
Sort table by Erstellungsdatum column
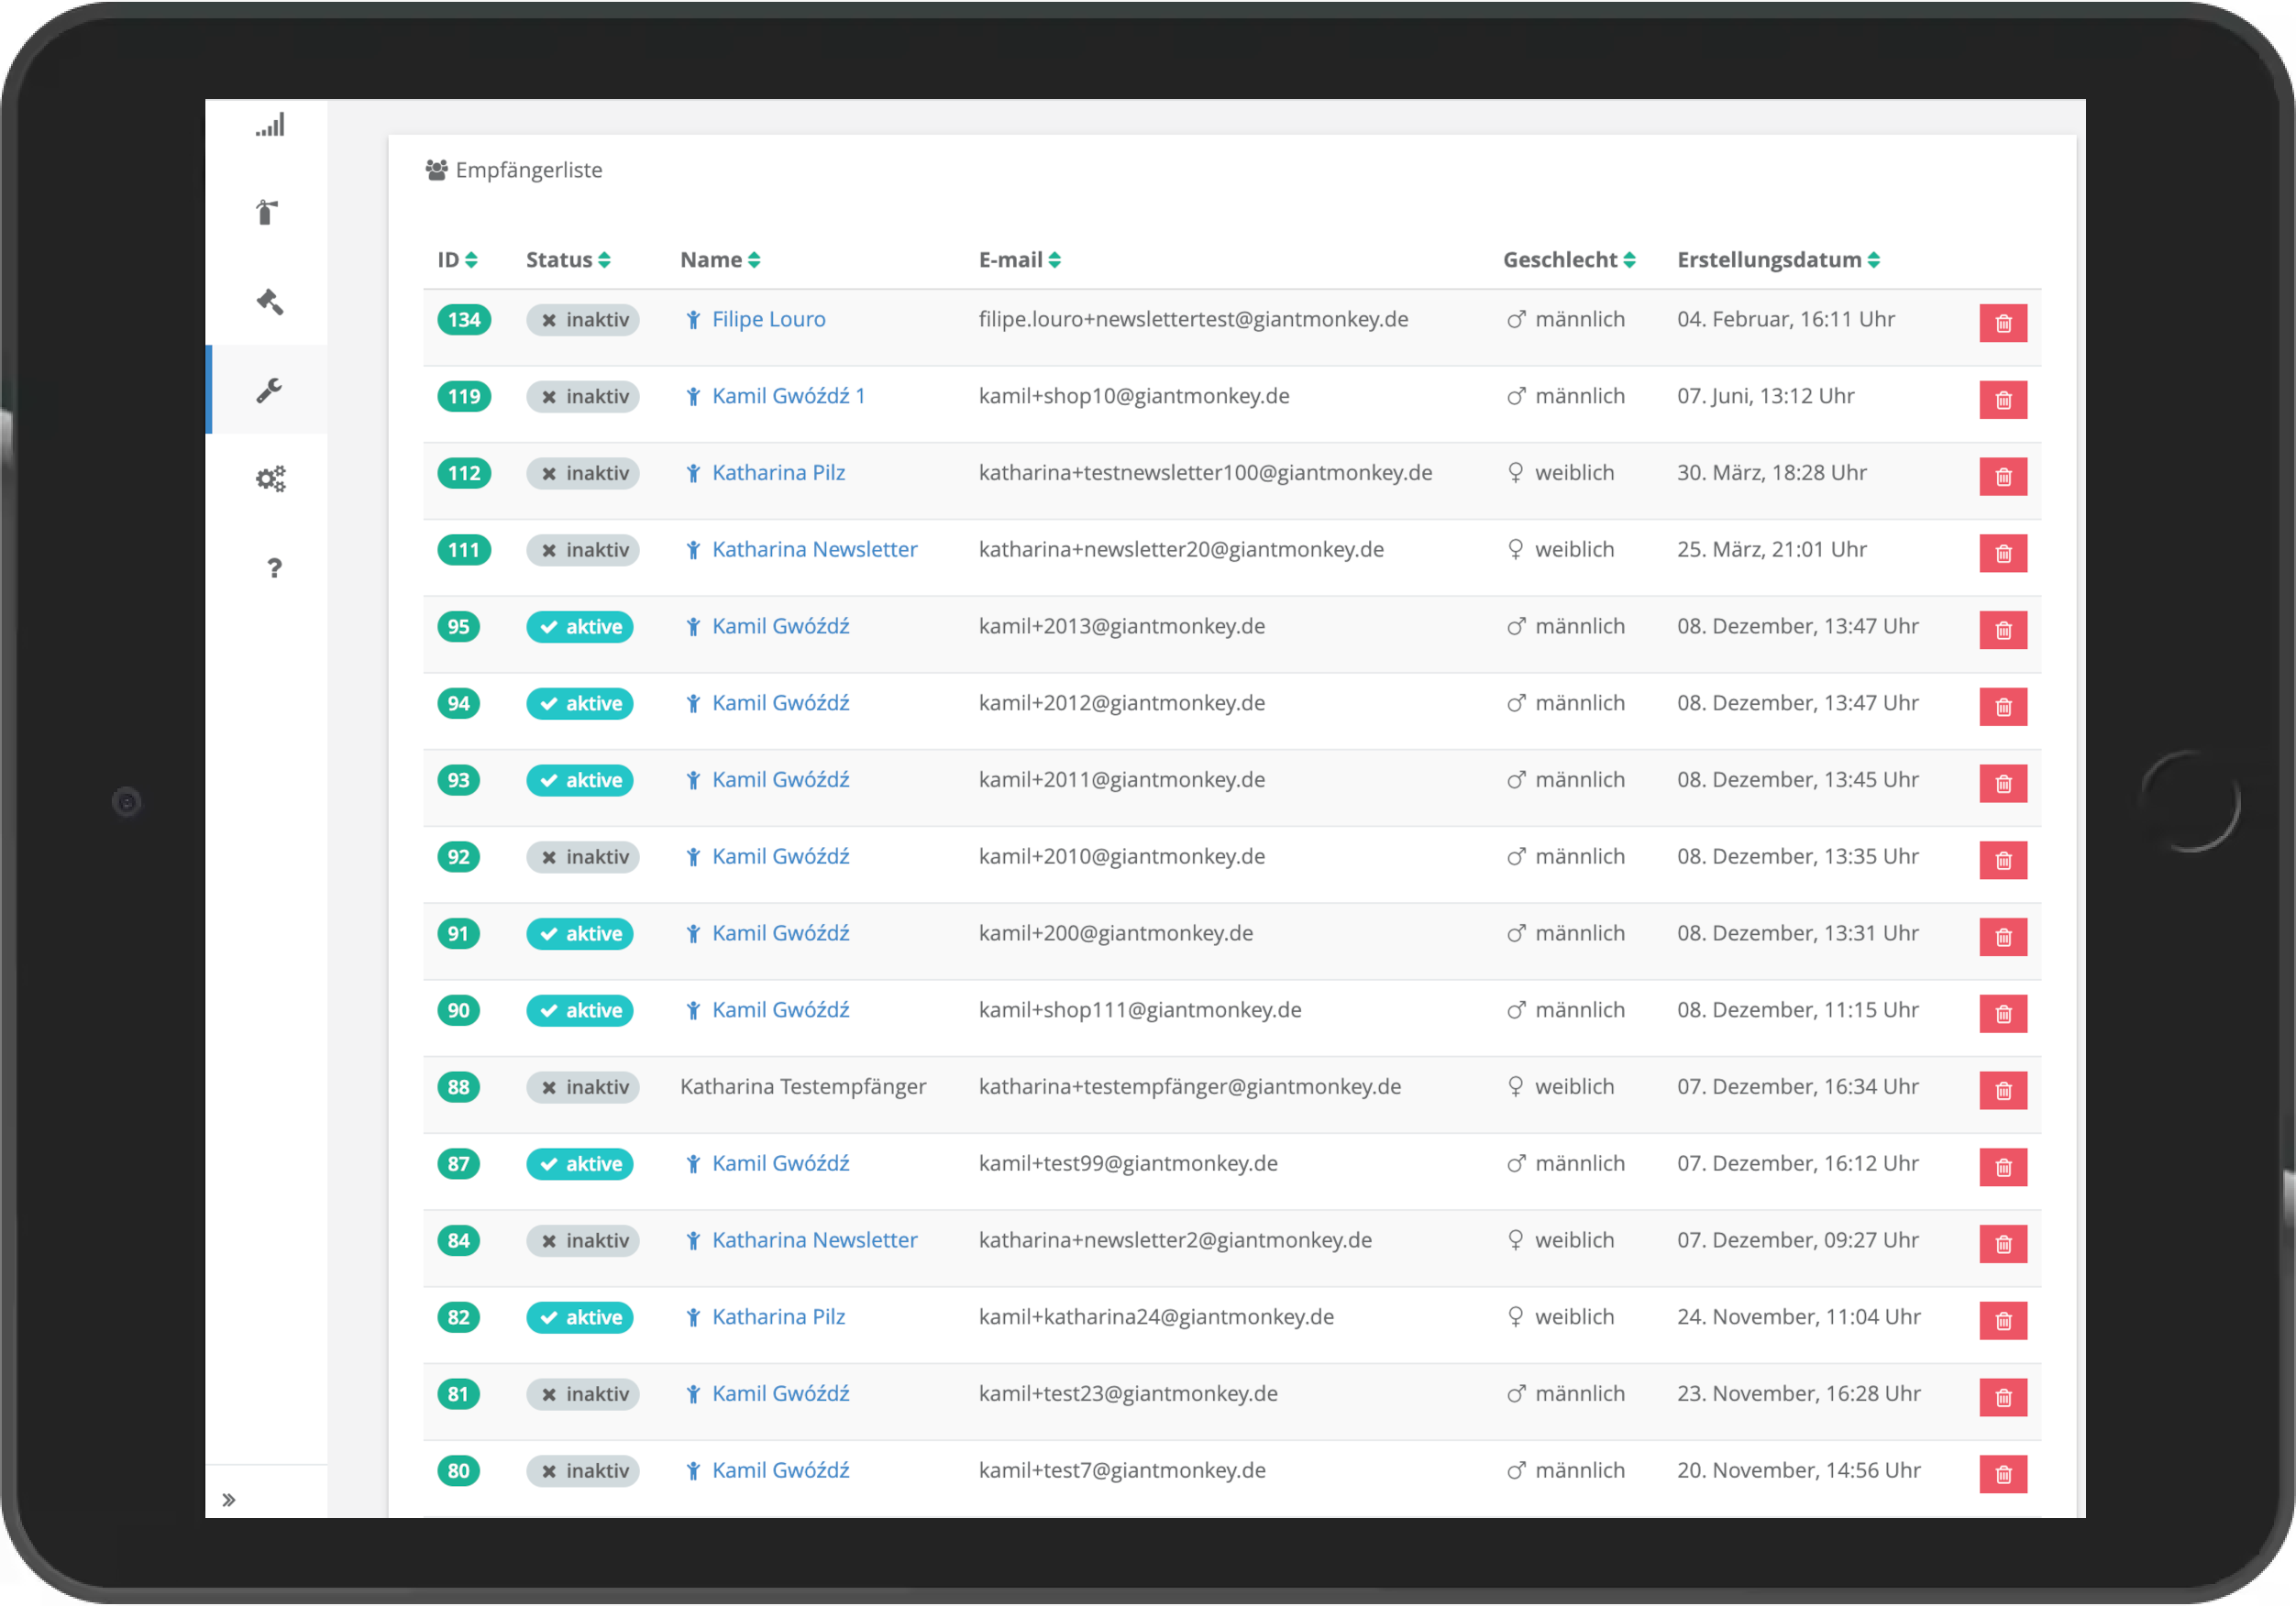(x=1778, y=260)
